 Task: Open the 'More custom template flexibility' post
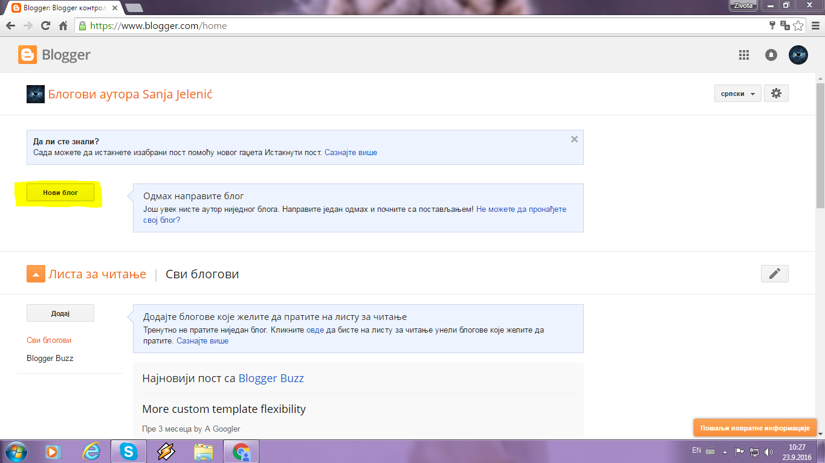[x=224, y=409]
